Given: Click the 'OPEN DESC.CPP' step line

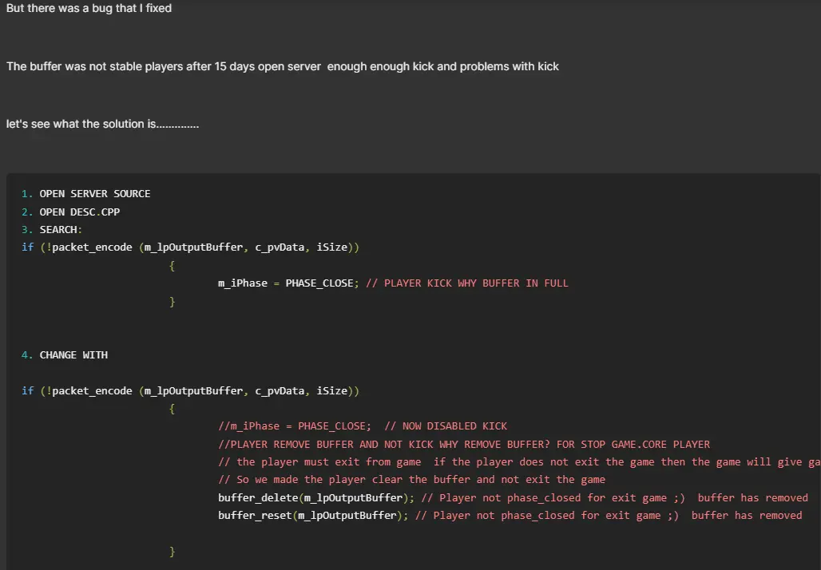Looking at the screenshot, I should point(79,212).
